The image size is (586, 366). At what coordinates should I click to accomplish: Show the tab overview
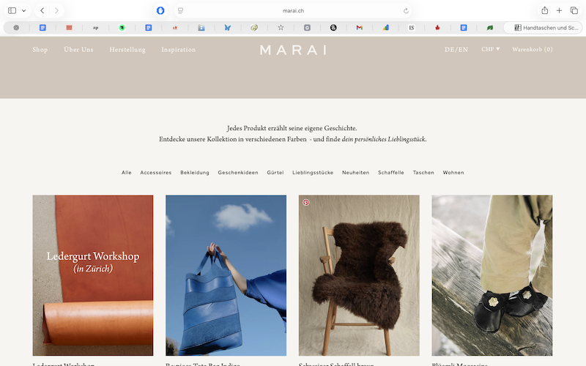point(574,10)
